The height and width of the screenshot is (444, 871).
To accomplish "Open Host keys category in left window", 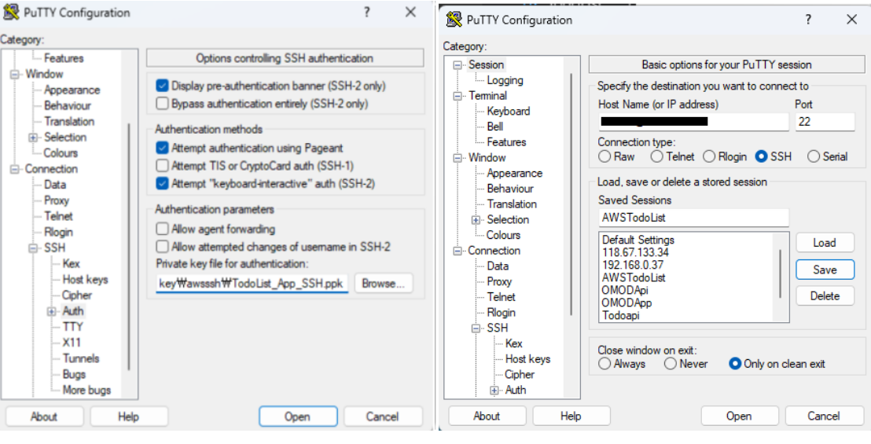I will (85, 279).
